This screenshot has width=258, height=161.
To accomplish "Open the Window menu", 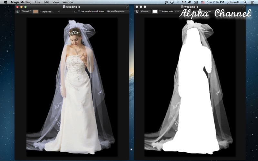I will (x=68, y=2).
